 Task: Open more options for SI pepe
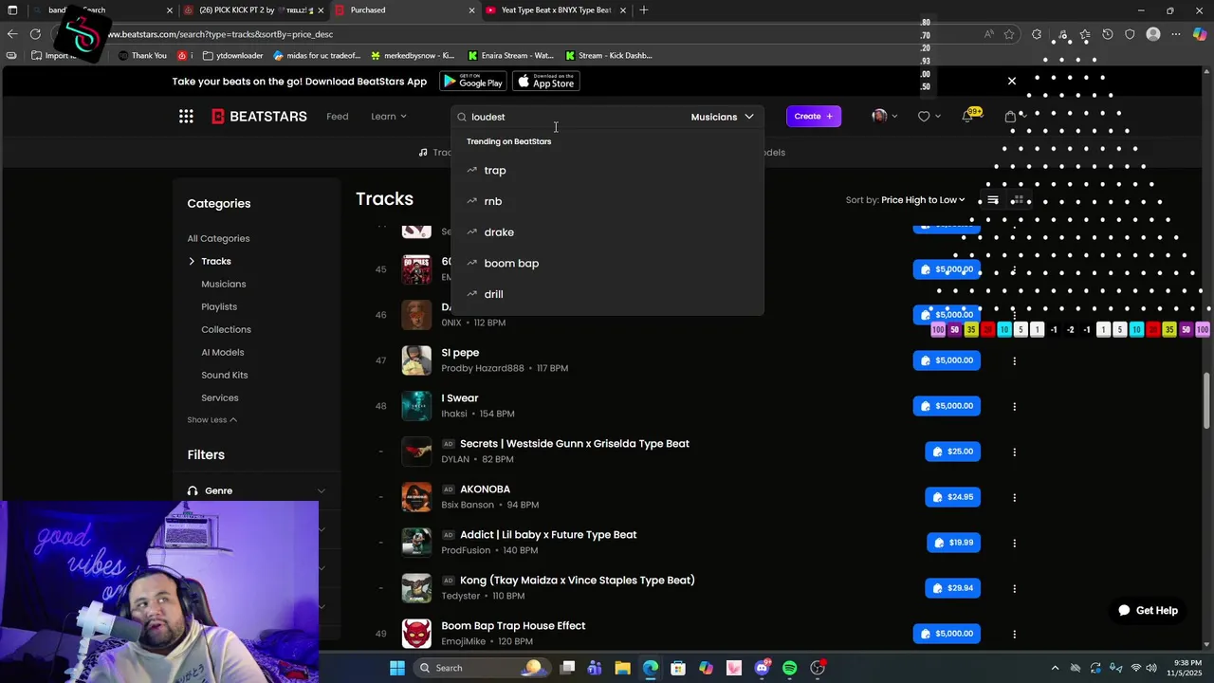pos(1014,360)
